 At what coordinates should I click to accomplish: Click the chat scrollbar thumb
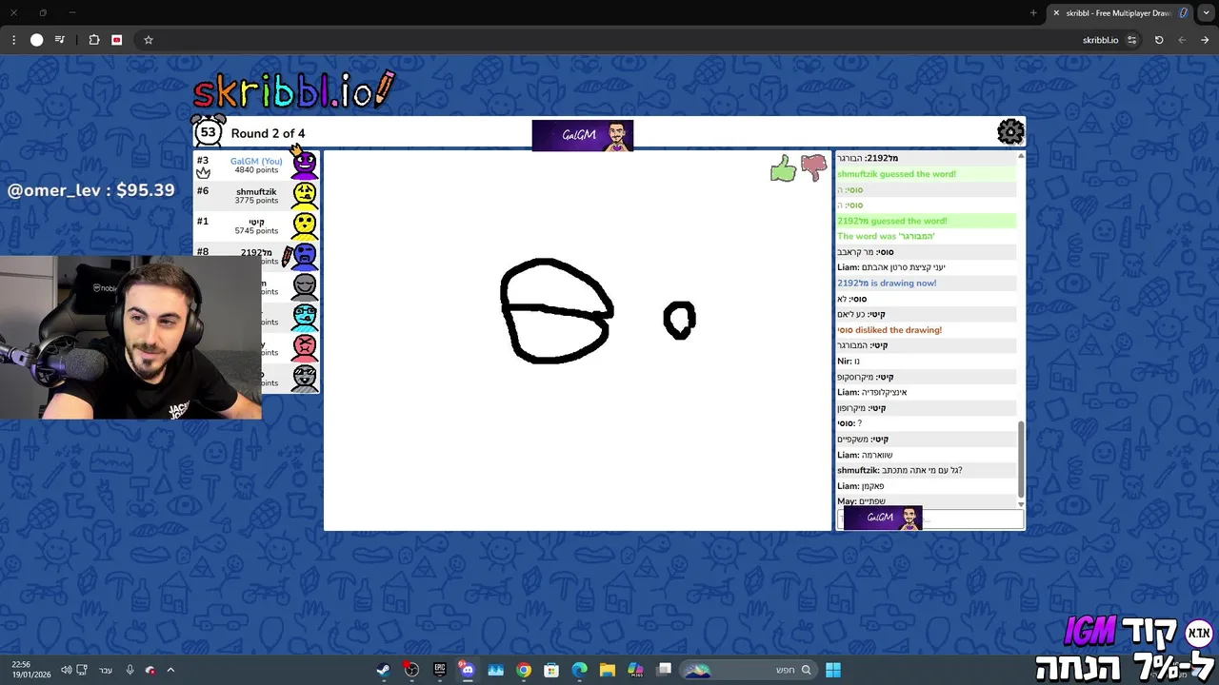tap(1021, 460)
